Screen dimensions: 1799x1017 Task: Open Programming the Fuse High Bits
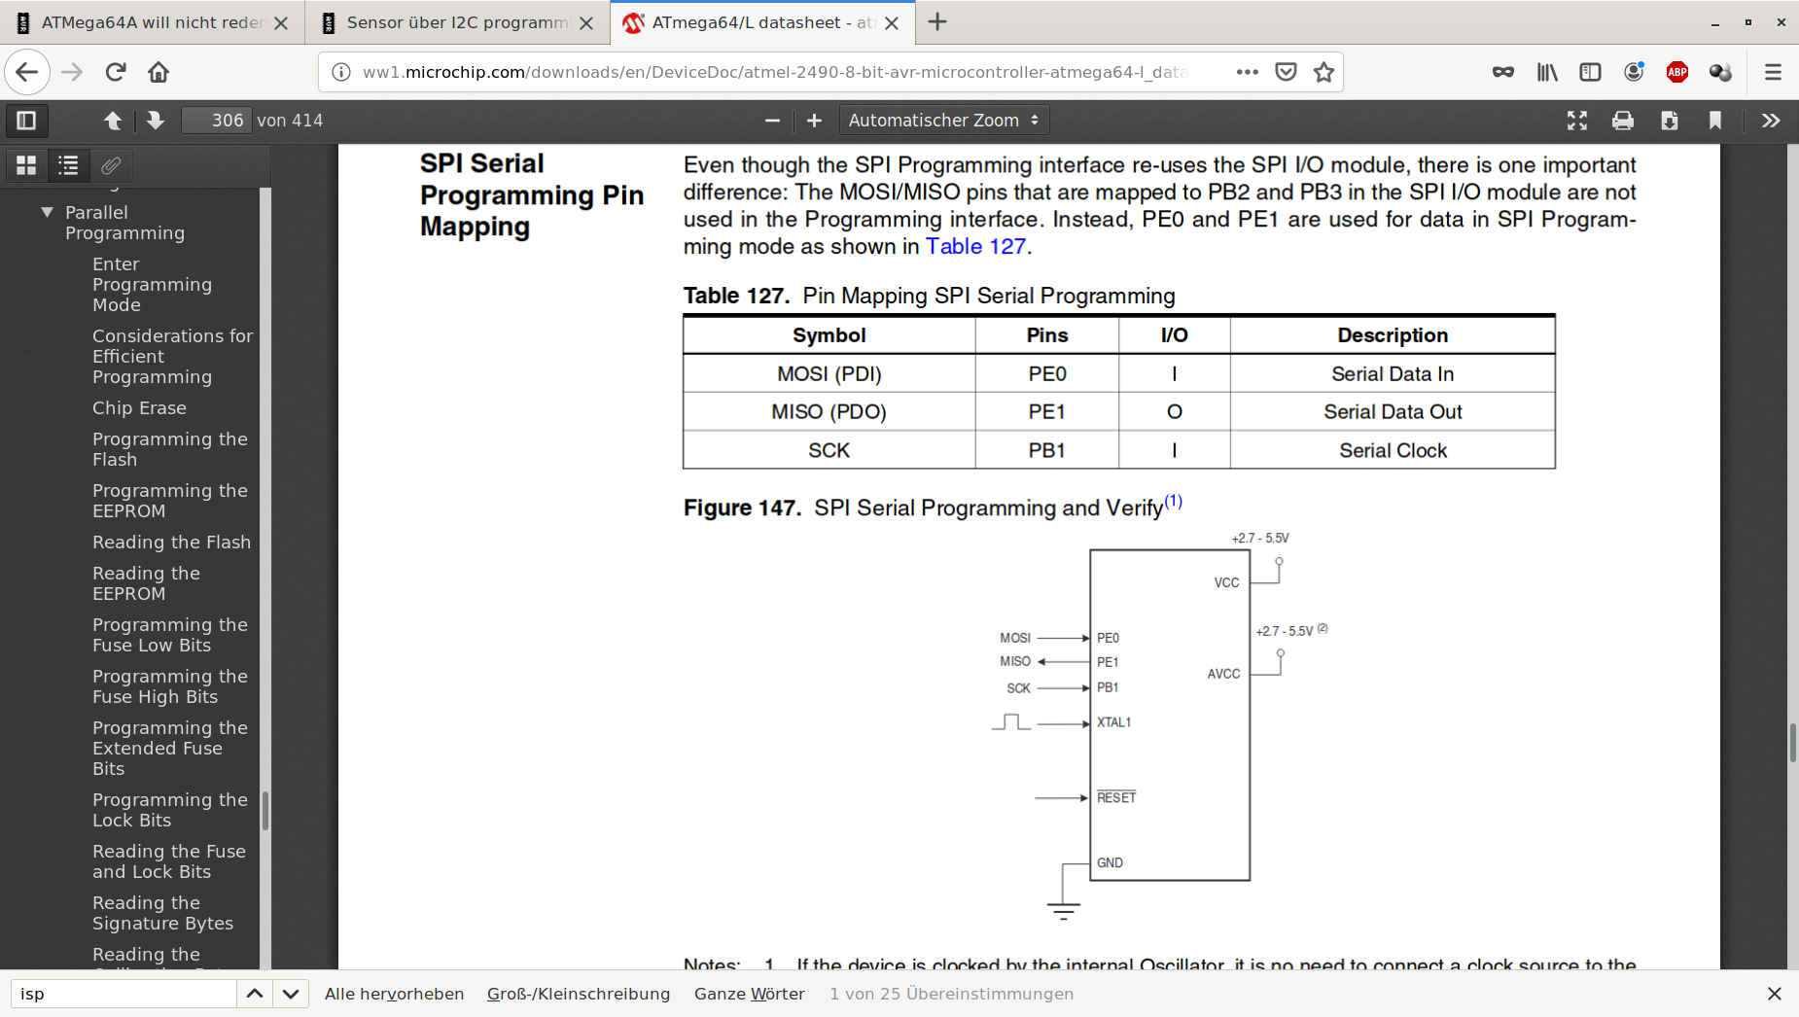coord(170,686)
